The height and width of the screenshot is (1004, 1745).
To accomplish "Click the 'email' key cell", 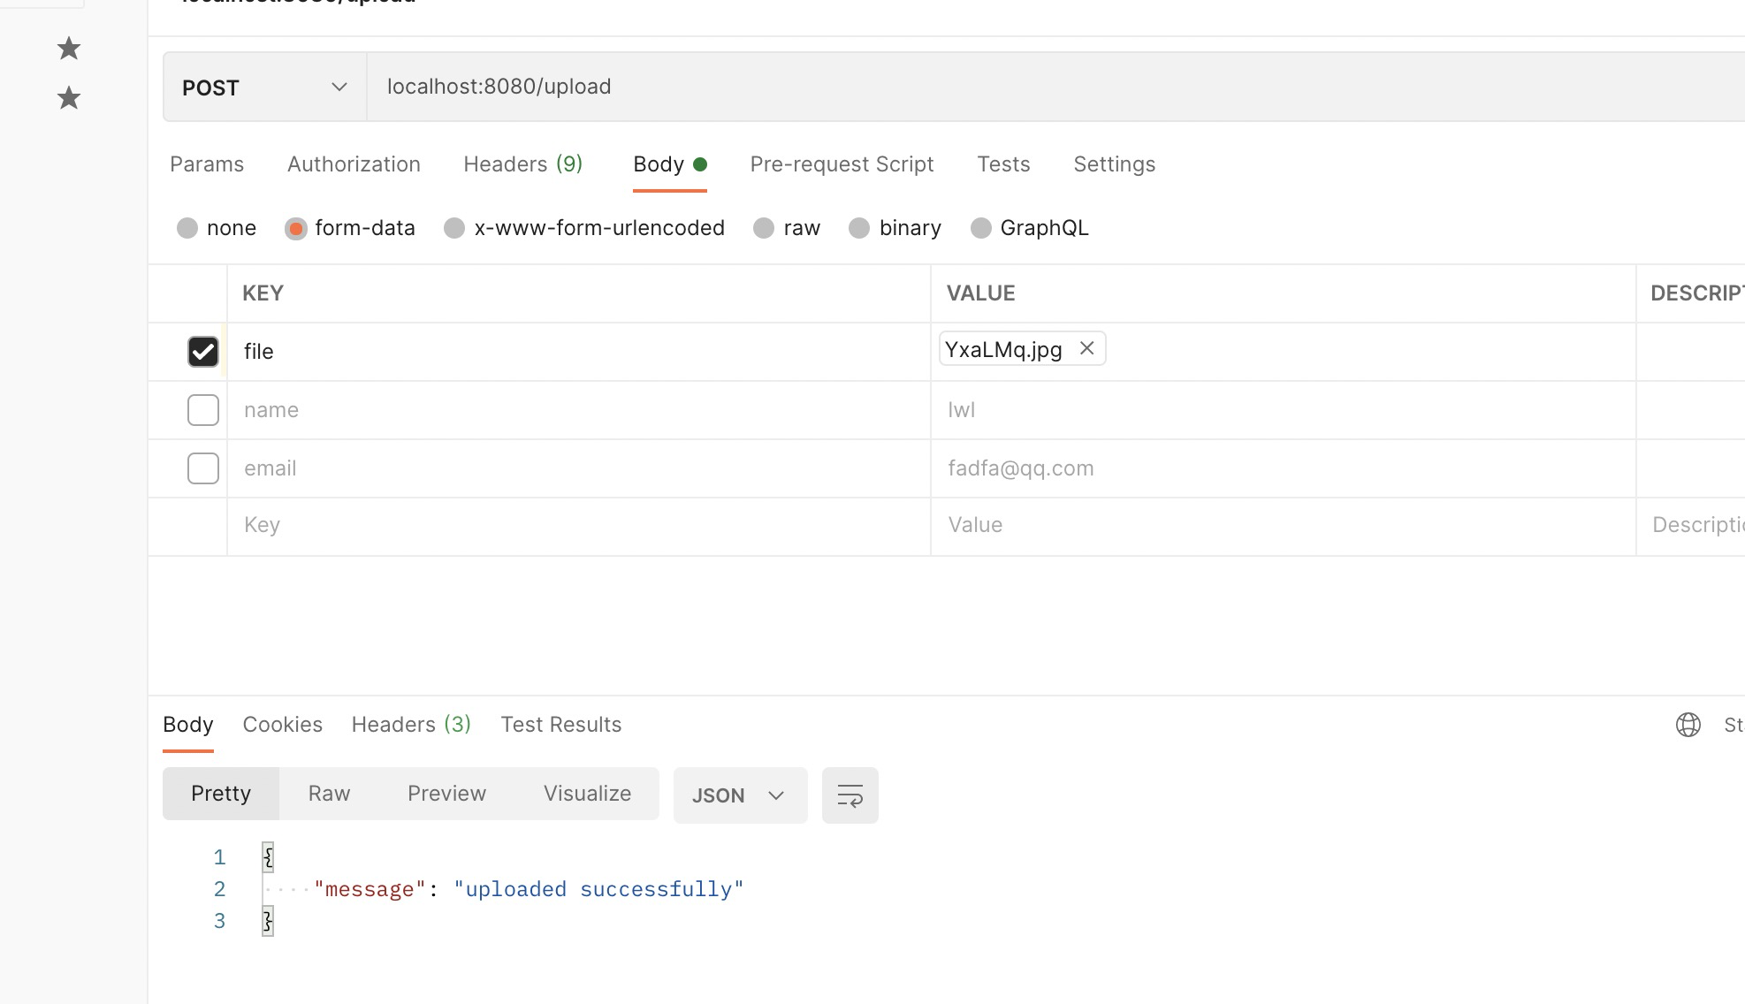I will click(579, 468).
